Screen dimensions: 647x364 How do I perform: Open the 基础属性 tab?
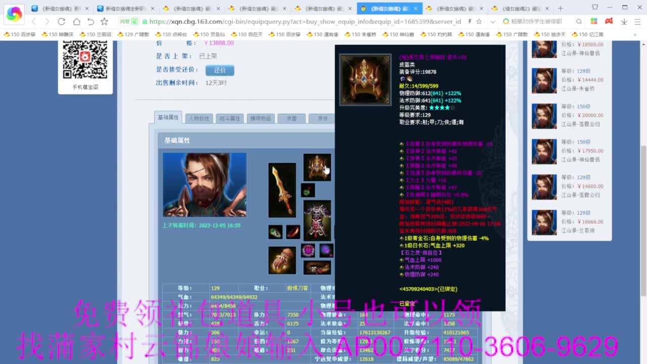tap(168, 117)
